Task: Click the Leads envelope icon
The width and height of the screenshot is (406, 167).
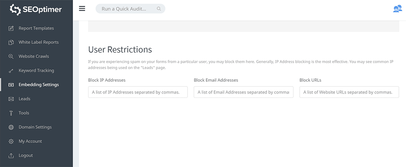Action: [11, 99]
